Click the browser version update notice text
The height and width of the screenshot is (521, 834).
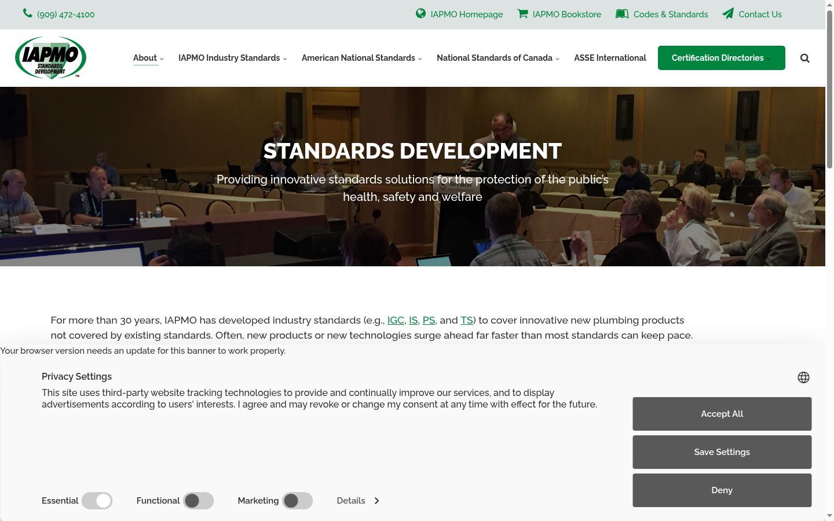tap(143, 351)
